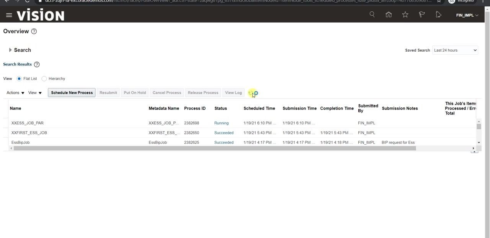The width and height of the screenshot is (490, 238).
Task: Click the table vertical scrollbar up arrow
Action: point(479,121)
